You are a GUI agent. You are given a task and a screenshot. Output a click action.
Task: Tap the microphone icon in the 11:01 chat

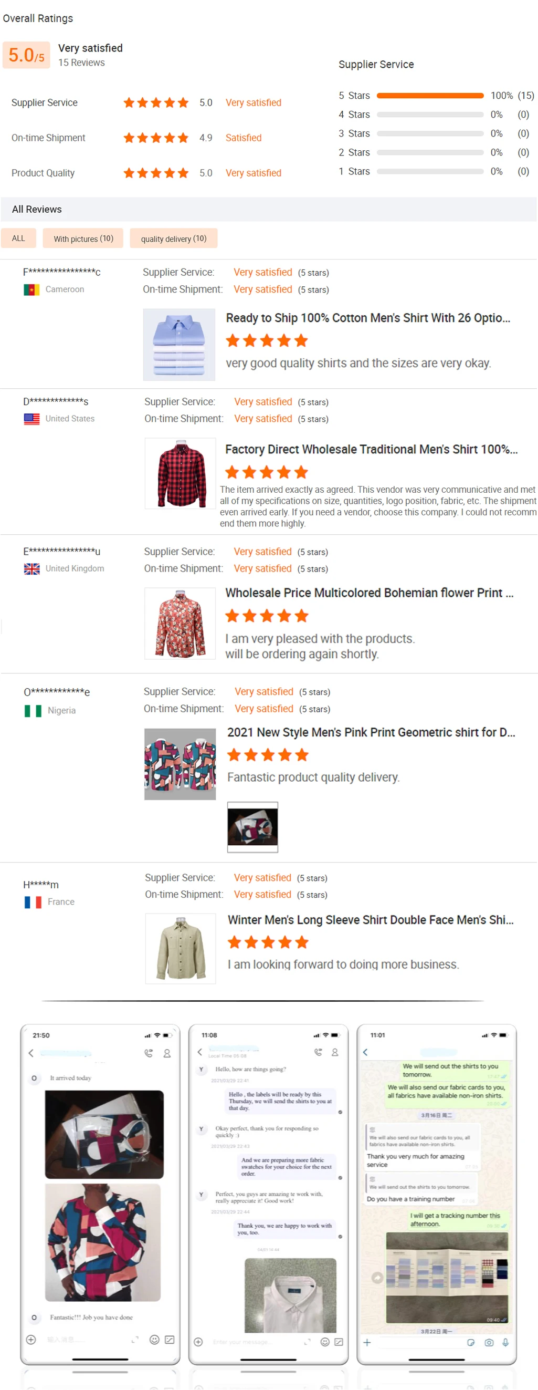505,1343
